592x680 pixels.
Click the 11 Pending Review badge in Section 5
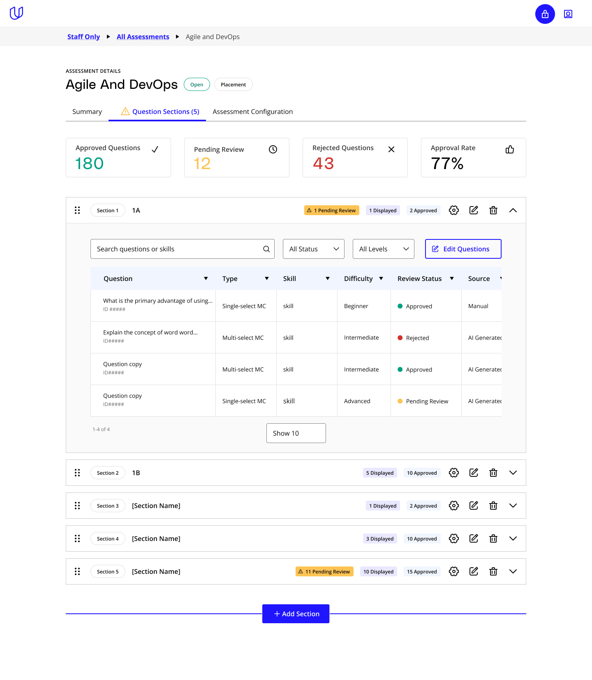[x=324, y=571]
